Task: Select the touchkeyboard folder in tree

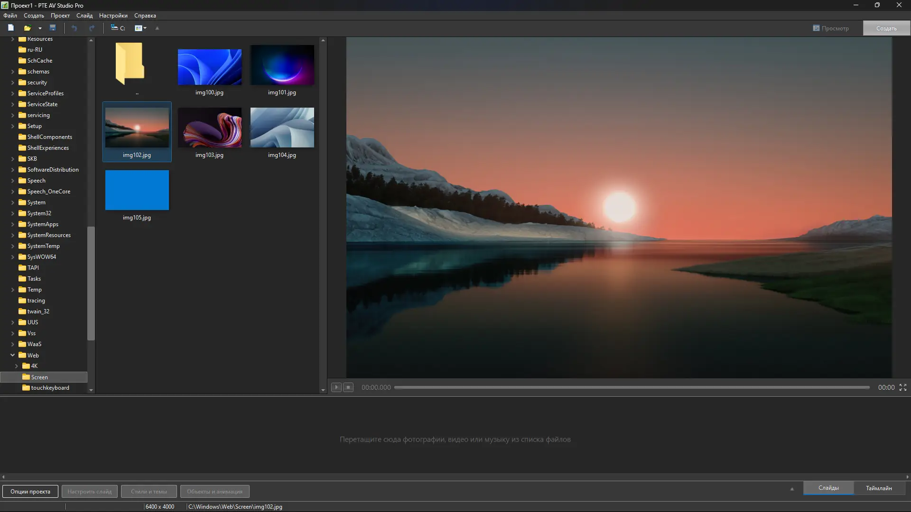Action: [x=50, y=388]
